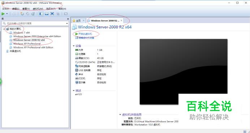Screen dimensions: 250x133
Task: Close the library panel
Action: point(68,19)
